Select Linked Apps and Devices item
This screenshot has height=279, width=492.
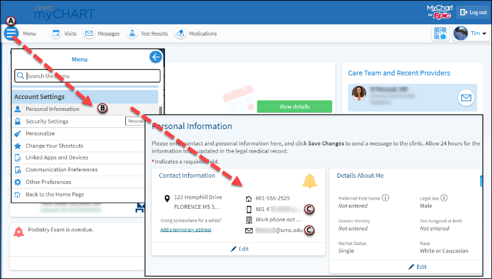coord(78,157)
